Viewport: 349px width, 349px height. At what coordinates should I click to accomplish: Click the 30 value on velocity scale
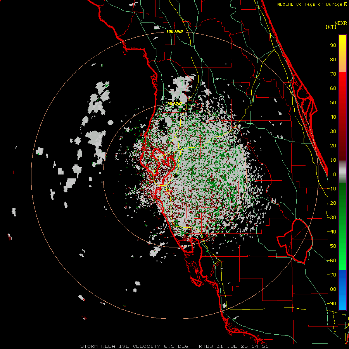pos(333,131)
